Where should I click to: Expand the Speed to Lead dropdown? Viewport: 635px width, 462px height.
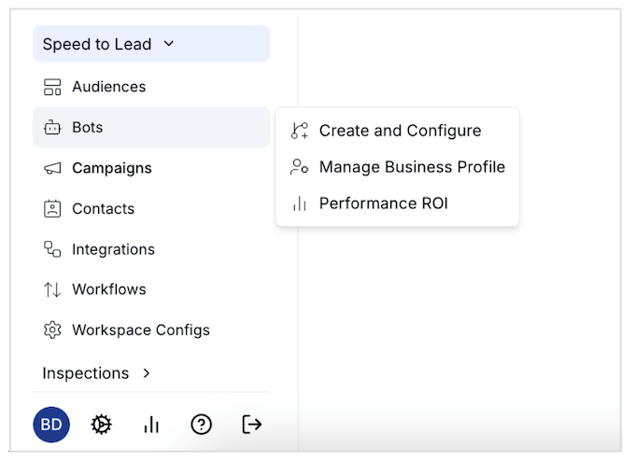click(168, 44)
